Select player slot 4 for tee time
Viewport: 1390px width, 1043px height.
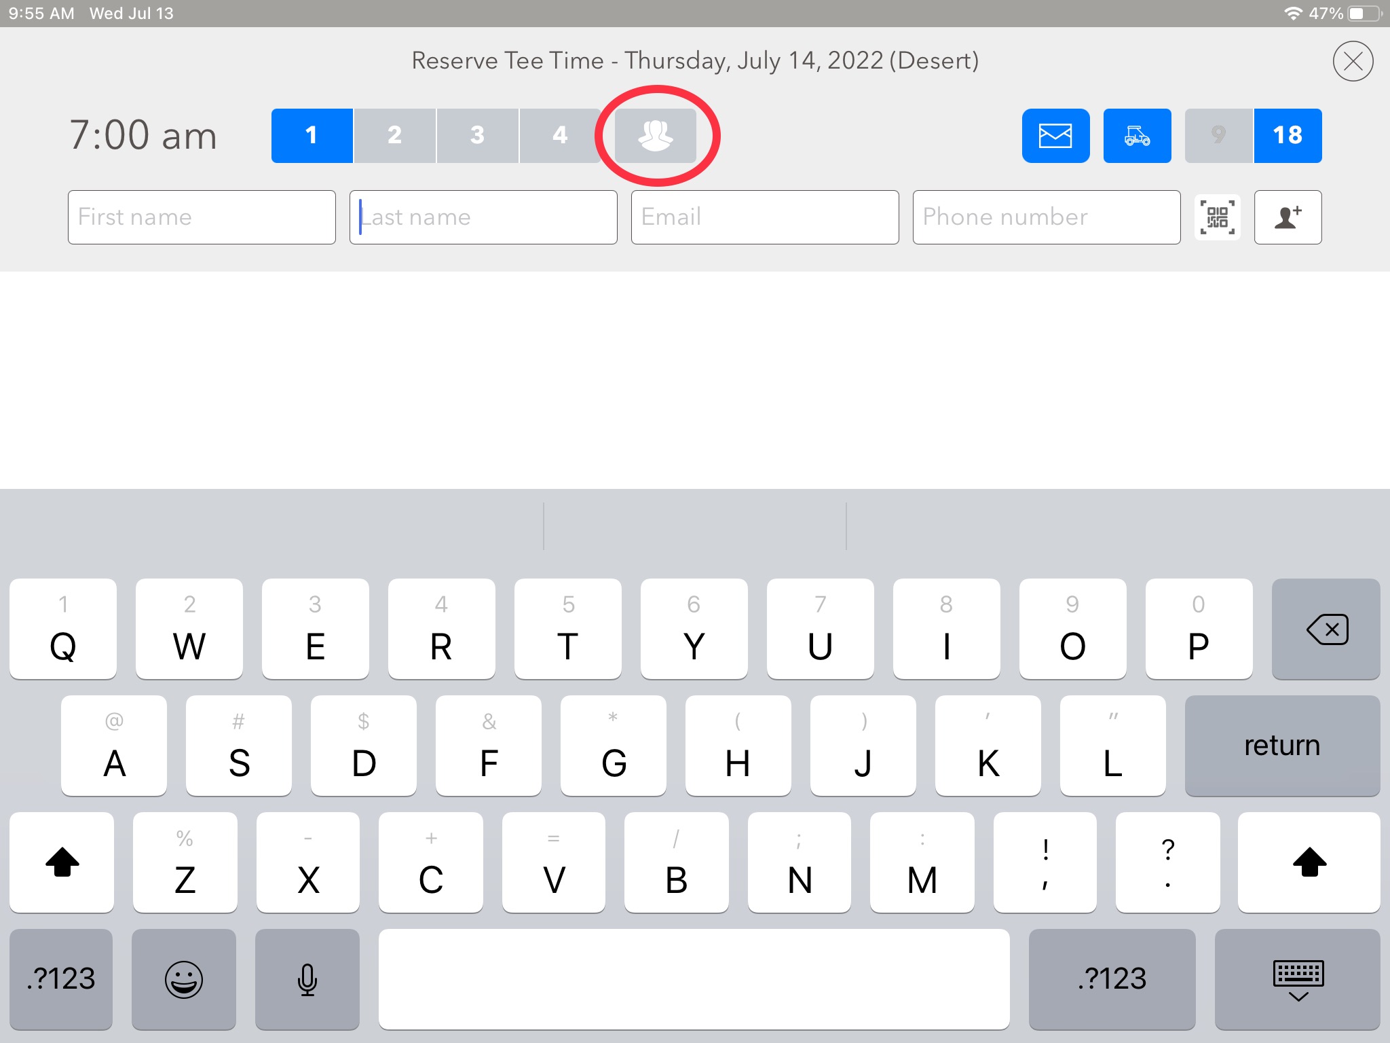[559, 134]
